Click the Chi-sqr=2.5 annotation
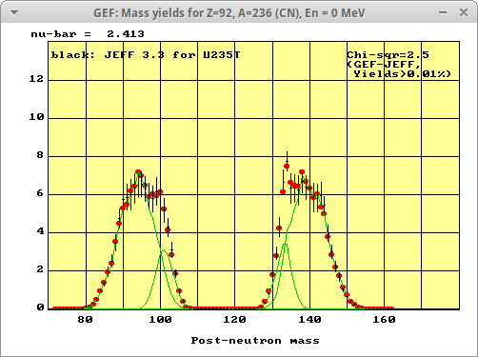This screenshot has width=478, height=357. coord(388,55)
